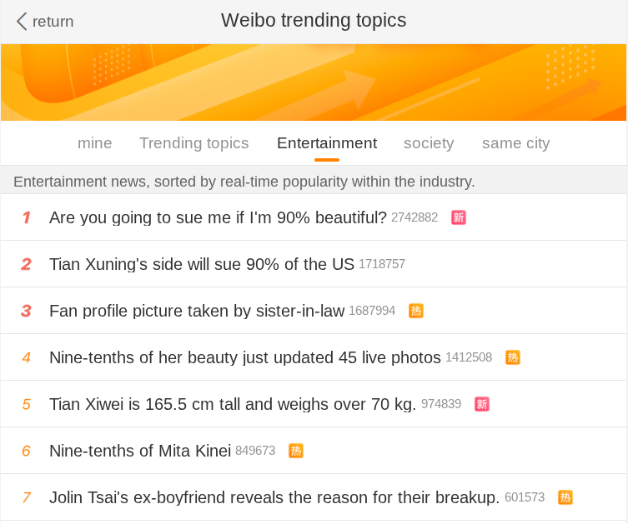Click the 'new' badge on topic 5
This screenshot has width=628, height=524.
[482, 404]
